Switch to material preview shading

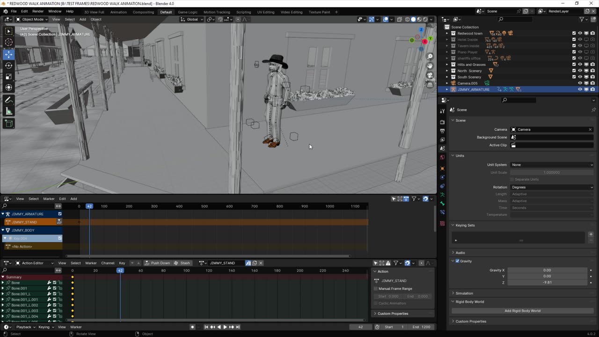pos(419,19)
